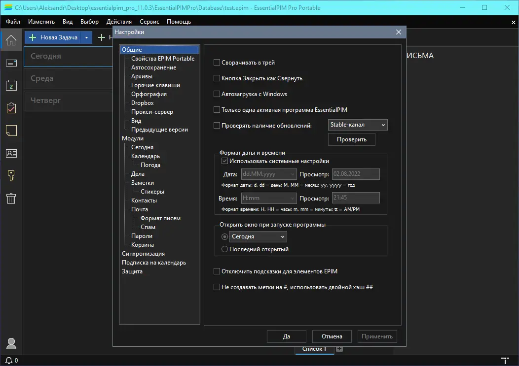Select Синхронизация in settings tree

coord(144,254)
